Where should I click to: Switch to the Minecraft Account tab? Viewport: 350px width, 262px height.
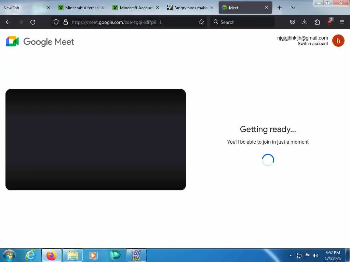[x=136, y=8]
